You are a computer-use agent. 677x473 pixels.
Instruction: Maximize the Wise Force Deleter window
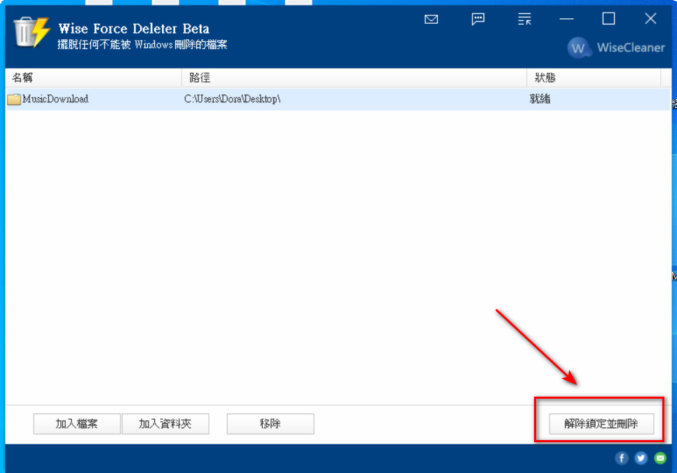(608, 19)
